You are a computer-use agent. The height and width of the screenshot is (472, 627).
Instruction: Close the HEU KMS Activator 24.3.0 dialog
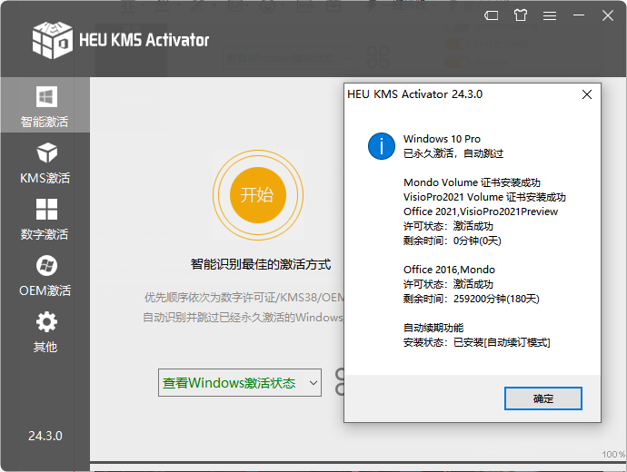[x=587, y=94]
